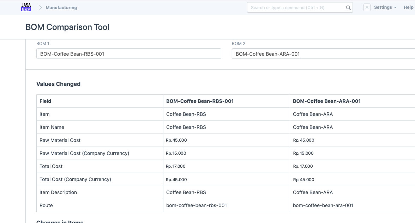Go to the Manufacturing breadcrumb
The image size is (415, 223).
(x=61, y=7)
